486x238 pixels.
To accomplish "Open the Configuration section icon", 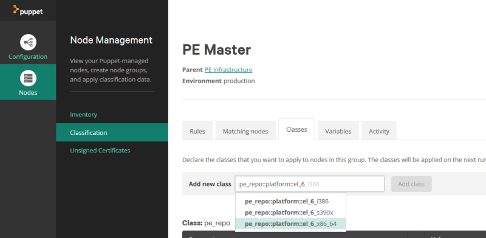I will pyautogui.click(x=28, y=42).
